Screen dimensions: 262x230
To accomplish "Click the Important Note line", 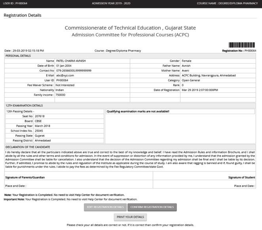I will pyautogui.click(x=70, y=199).
